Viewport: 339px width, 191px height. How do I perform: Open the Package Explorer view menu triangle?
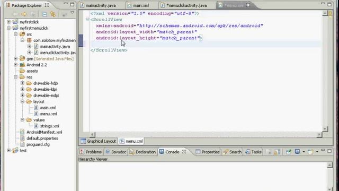click(x=72, y=13)
